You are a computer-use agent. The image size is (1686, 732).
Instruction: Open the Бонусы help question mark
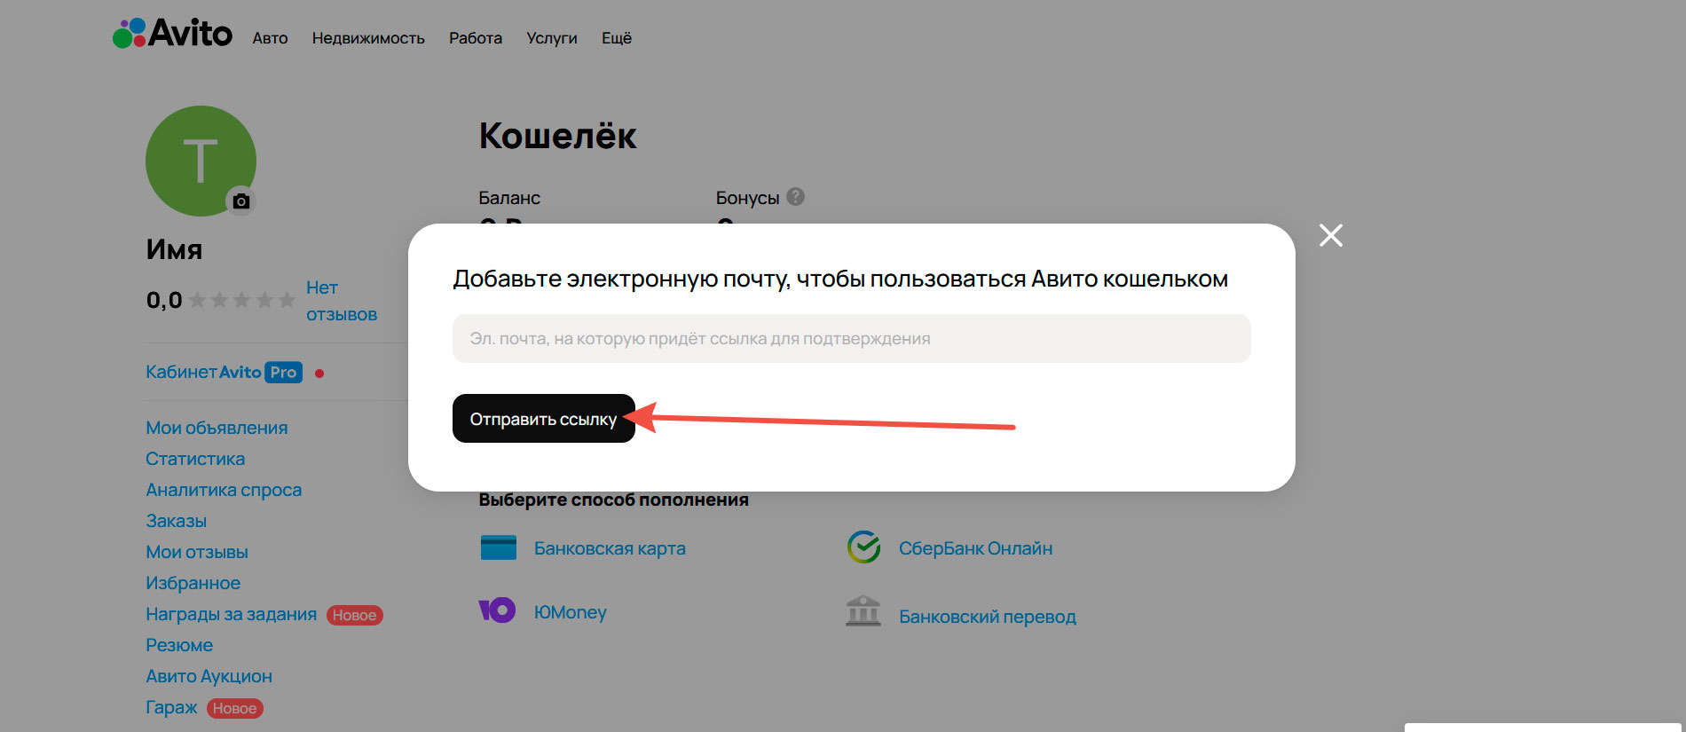coord(796,197)
